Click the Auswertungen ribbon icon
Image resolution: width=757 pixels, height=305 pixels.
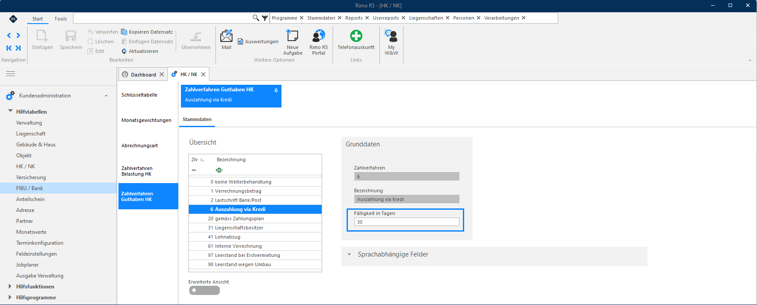[x=240, y=42]
